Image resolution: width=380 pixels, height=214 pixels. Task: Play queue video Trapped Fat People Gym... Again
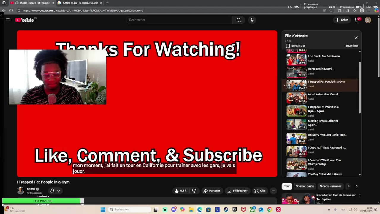coord(323,109)
